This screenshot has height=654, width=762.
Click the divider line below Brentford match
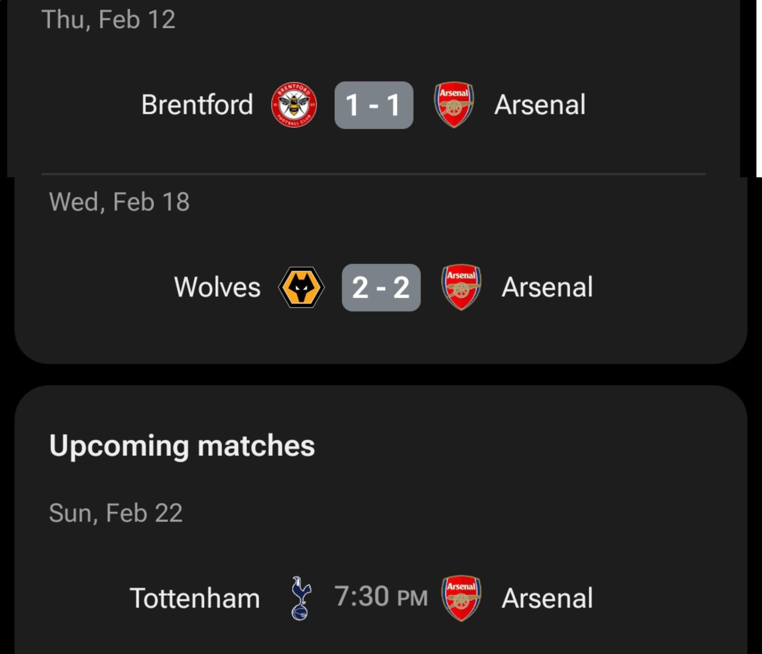point(374,174)
